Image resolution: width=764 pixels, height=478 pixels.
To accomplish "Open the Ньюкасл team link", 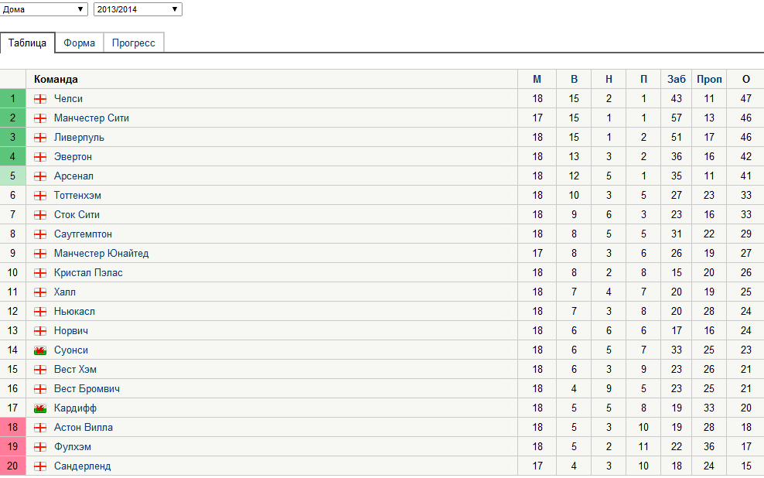I will pos(76,311).
